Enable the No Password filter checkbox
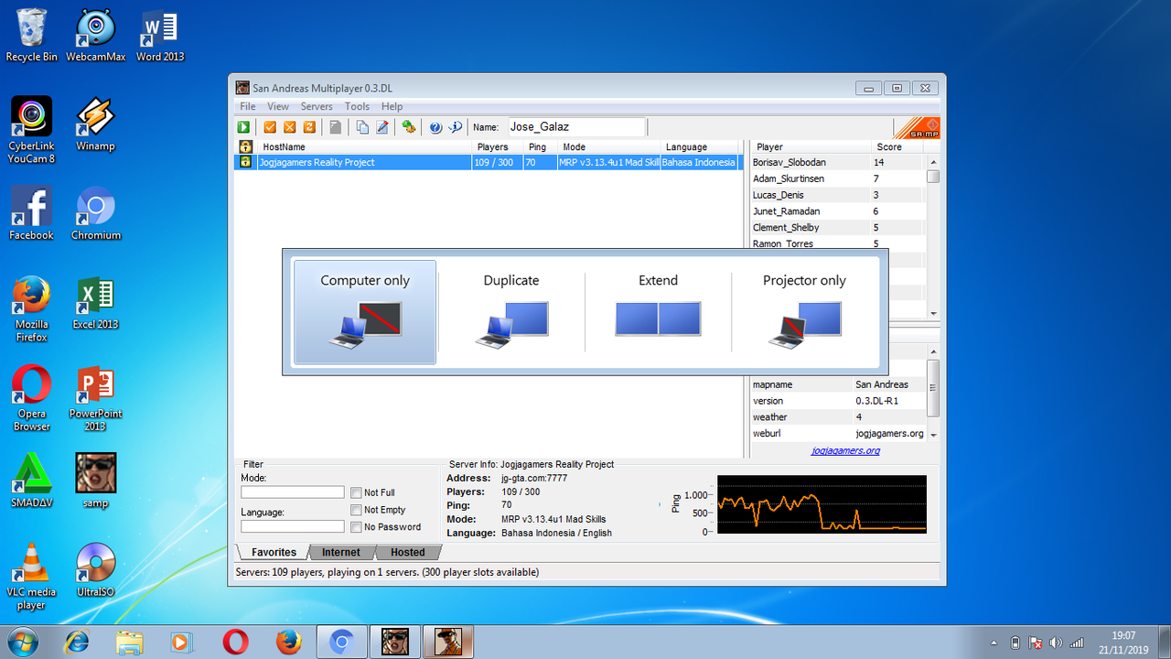The height and width of the screenshot is (659, 1171). pos(356,527)
